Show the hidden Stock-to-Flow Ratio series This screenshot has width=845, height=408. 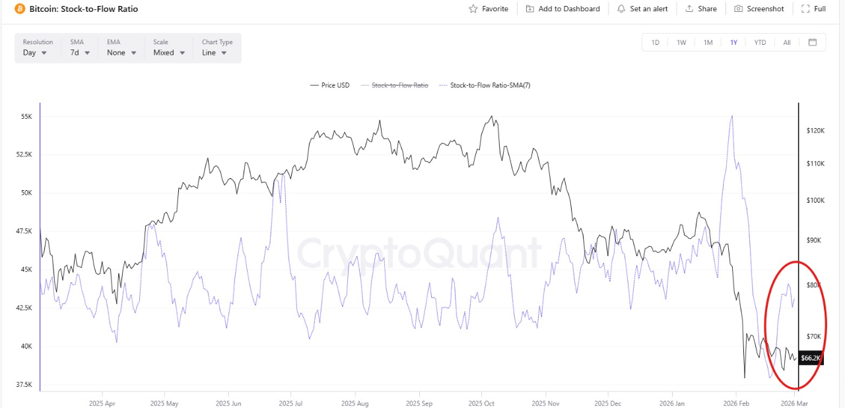click(395, 85)
